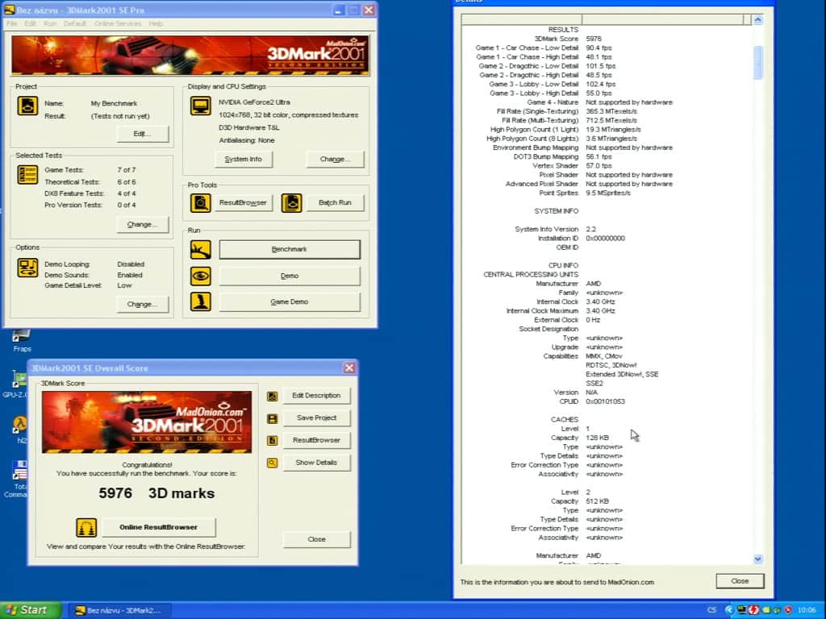Click Close in the Details window
This screenshot has width=826, height=619.
pos(740,581)
